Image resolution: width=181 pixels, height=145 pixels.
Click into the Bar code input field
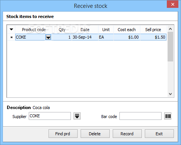tap(140, 116)
